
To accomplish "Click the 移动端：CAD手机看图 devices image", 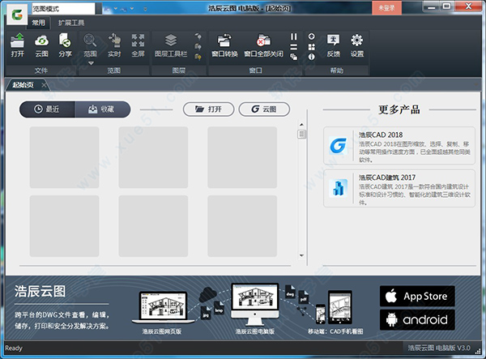I will [334, 307].
